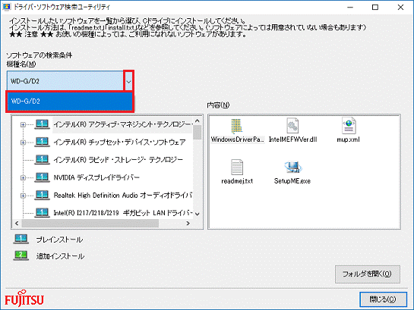Click the laptop icon beside NVIDIA ディスプレイドライバー
Image resolution: width=414 pixels, height=310 pixels.
[x=42, y=177]
